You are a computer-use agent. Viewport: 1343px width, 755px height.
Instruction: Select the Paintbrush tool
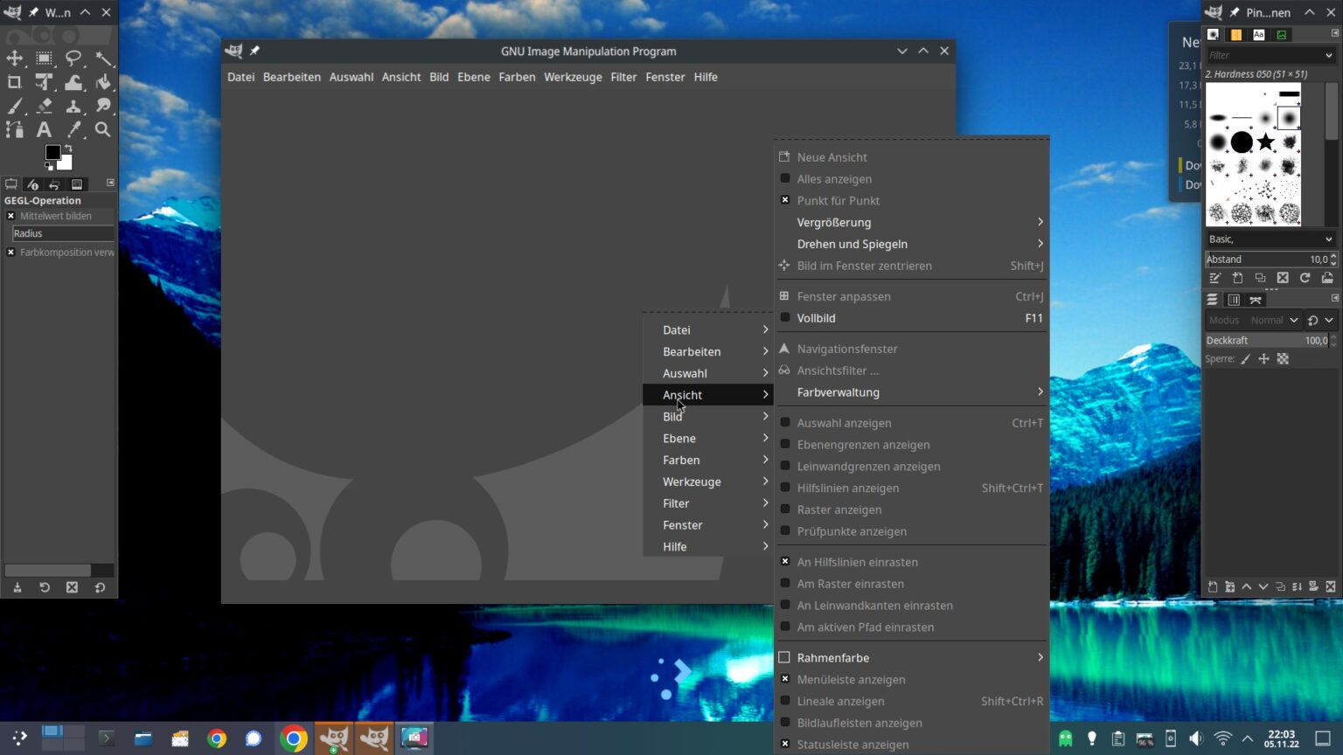15,106
